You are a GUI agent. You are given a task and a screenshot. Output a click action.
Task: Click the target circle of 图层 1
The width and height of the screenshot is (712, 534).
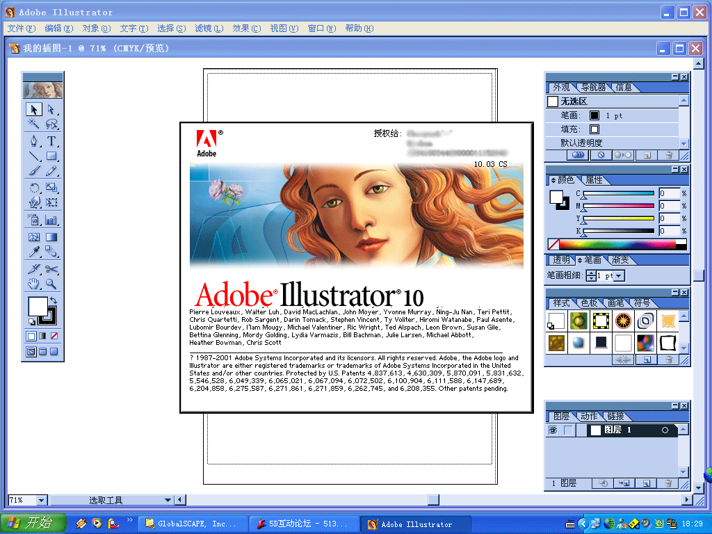[x=665, y=430]
